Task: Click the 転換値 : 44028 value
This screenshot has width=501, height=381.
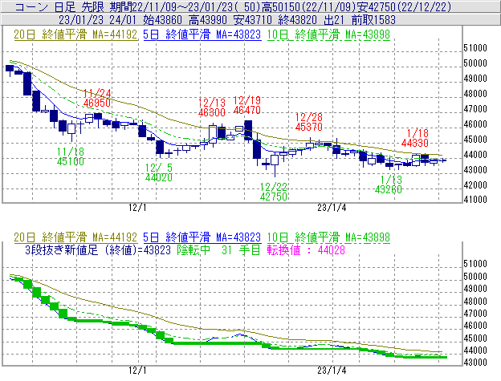Action: 306,249
